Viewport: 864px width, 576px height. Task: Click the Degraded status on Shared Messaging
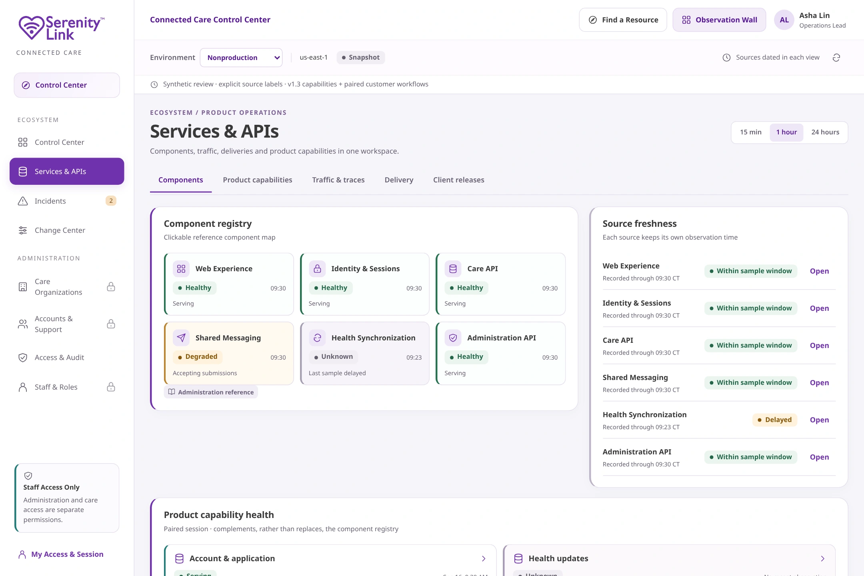[x=197, y=357]
